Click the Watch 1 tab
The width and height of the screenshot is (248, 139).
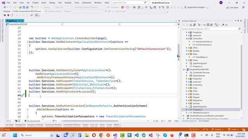click(117, 125)
